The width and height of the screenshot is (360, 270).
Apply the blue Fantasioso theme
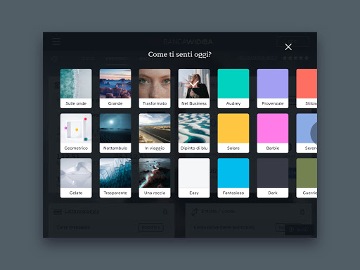(233, 178)
